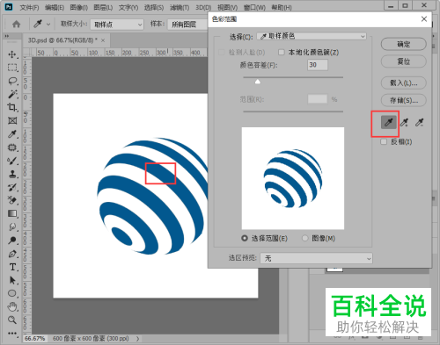
Task: Click the 载入 load button
Action: click(x=404, y=83)
